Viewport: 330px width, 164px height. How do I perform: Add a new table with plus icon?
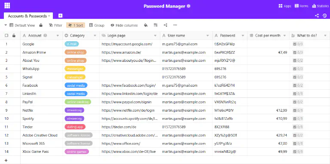click(x=61, y=15)
